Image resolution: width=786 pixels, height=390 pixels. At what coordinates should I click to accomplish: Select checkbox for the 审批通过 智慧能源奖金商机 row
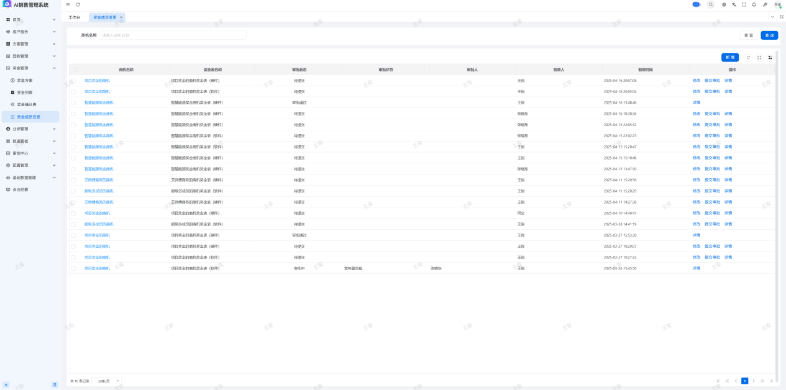[x=73, y=102]
